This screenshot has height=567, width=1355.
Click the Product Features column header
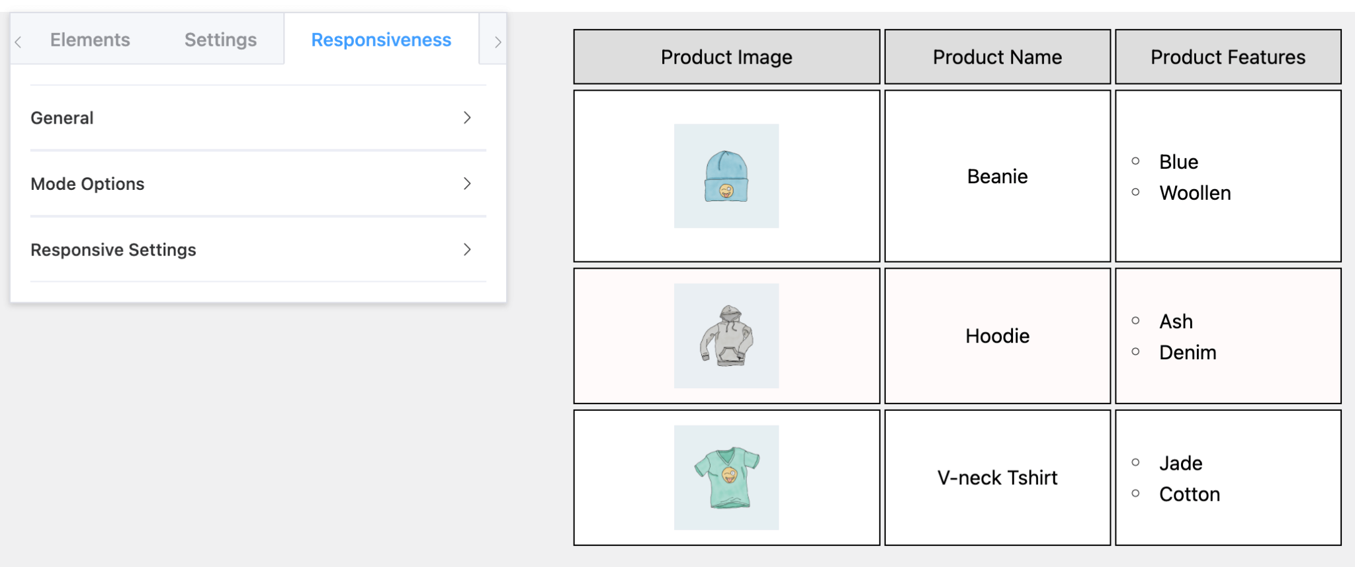(1228, 56)
